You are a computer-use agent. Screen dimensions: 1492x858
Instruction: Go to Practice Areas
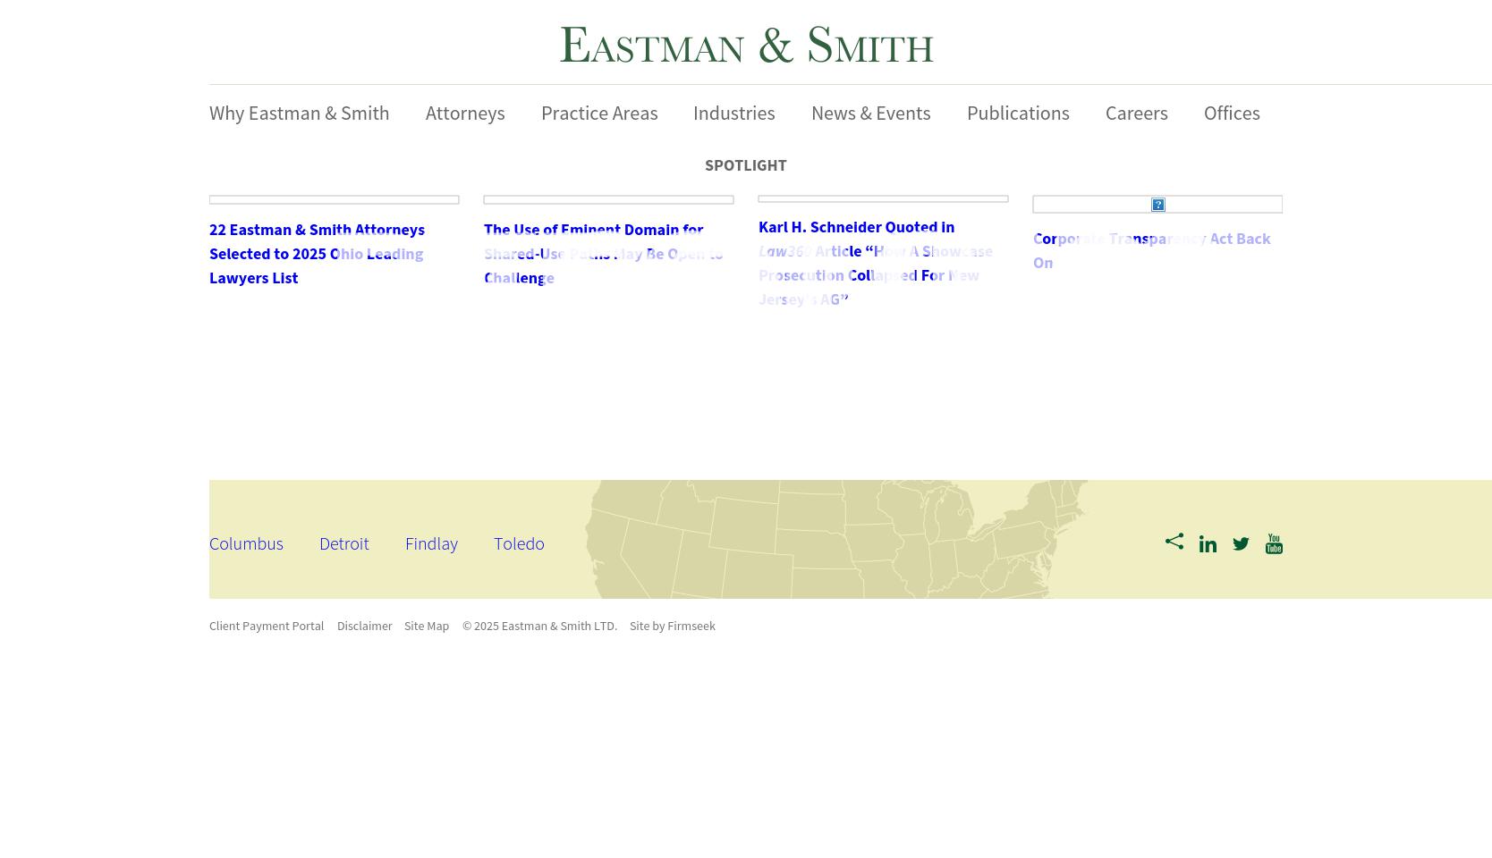click(x=599, y=114)
